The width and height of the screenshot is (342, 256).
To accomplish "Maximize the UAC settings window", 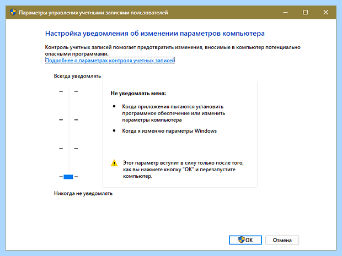I will click(x=306, y=13).
